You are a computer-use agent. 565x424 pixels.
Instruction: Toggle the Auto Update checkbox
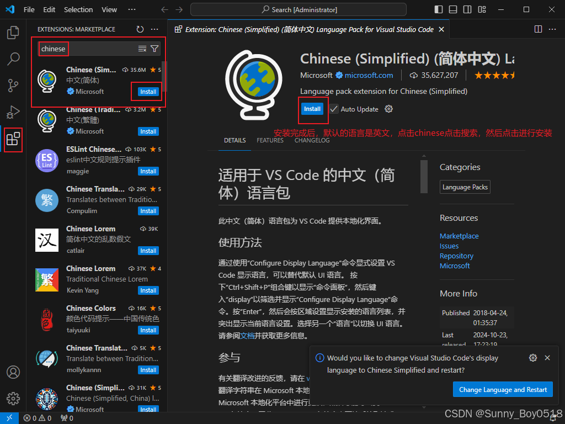pyautogui.click(x=334, y=109)
